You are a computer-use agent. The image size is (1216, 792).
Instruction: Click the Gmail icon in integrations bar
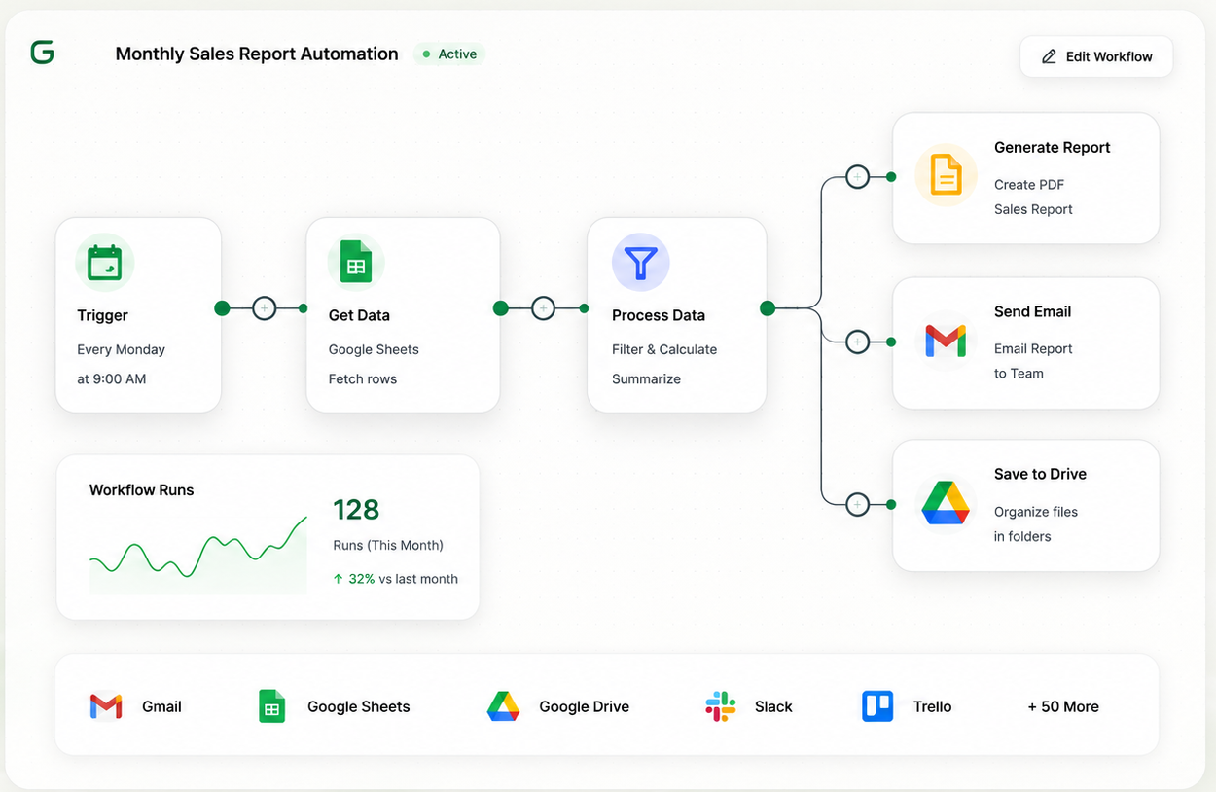[106, 706]
